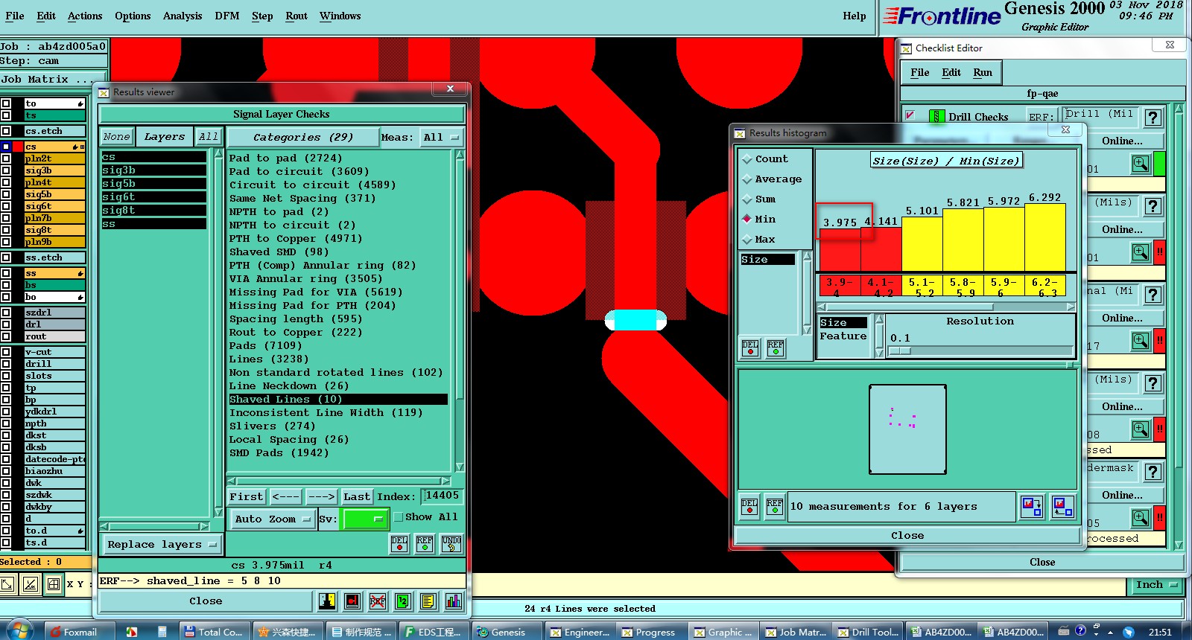Viewport: 1192px width, 640px height.
Task: Select the Count radio option
Action: coord(747,159)
